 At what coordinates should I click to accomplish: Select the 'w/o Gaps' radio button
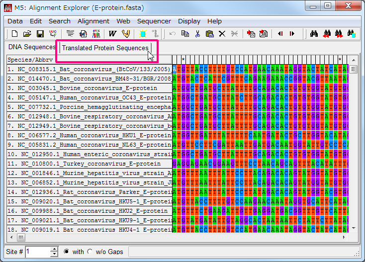pos(90,252)
